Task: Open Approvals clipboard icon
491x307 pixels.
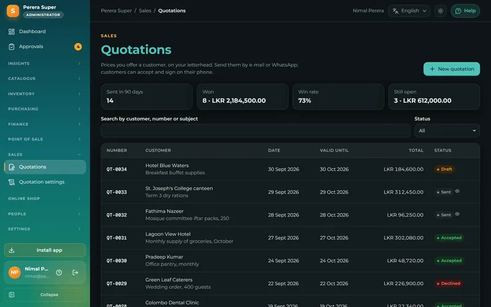Action: (x=12, y=47)
